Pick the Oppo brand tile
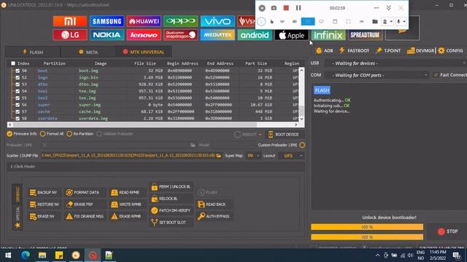The width and height of the screenshot is (467, 262). click(181, 21)
